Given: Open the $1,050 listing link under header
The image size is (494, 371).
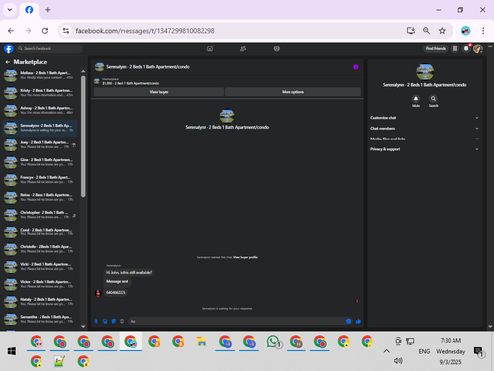Looking at the screenshot, I should tap(130, 83).
